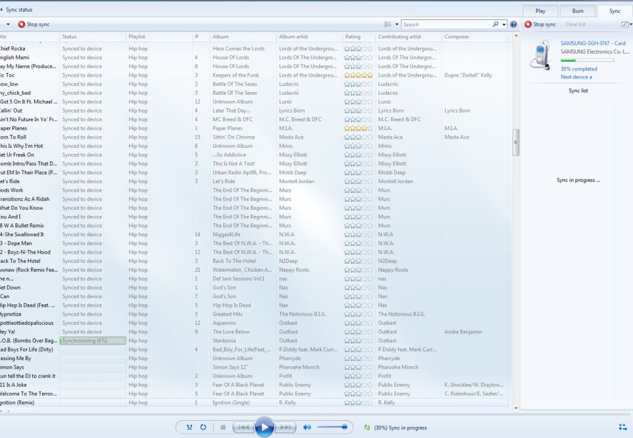
Task: Mute the volume speaker icon
Action: (307, 427)
